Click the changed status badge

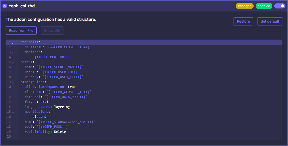244,6
